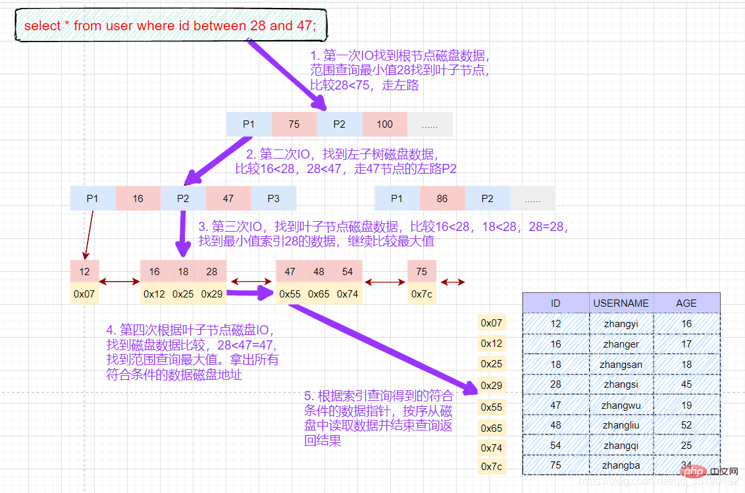Select the leaf node cell containing 12

(84, 271)
